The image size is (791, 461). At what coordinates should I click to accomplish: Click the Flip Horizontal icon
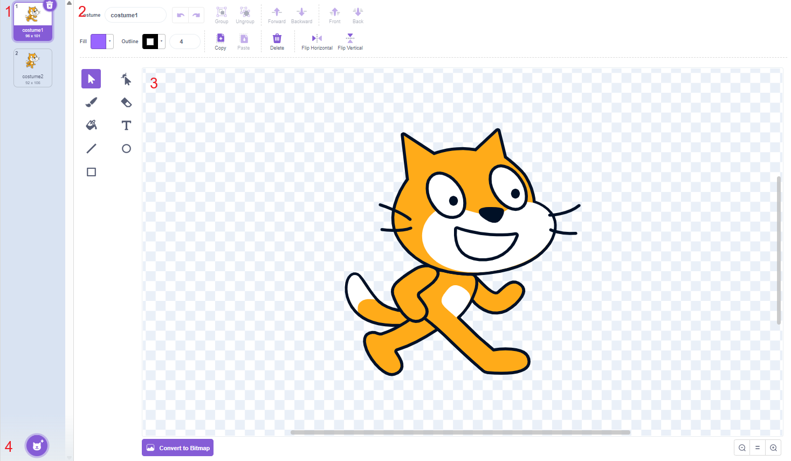click(x=317, y=38)
